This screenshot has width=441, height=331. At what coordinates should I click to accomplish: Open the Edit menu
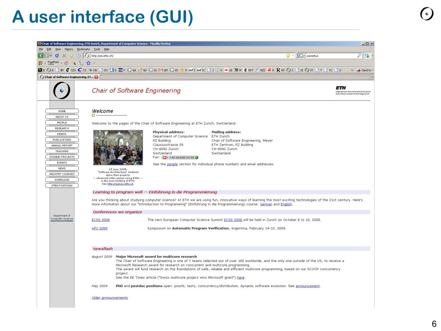(49, 49)
